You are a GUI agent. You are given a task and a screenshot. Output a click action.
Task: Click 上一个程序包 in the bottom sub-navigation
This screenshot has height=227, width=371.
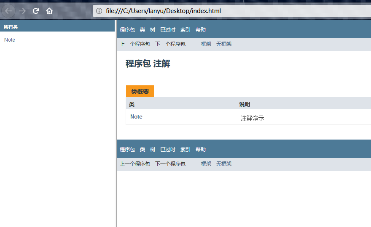(x=135, y=164)
